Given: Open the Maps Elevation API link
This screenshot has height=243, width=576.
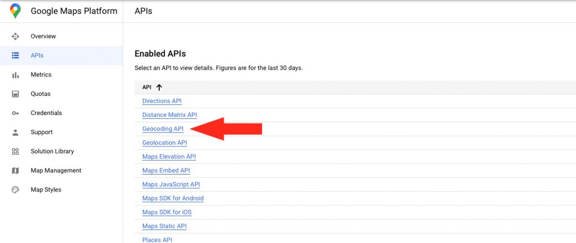Looking at the screenshot, I should 169,157.
